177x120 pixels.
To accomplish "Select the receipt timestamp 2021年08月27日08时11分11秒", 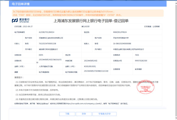I will (x=96, y=71).
